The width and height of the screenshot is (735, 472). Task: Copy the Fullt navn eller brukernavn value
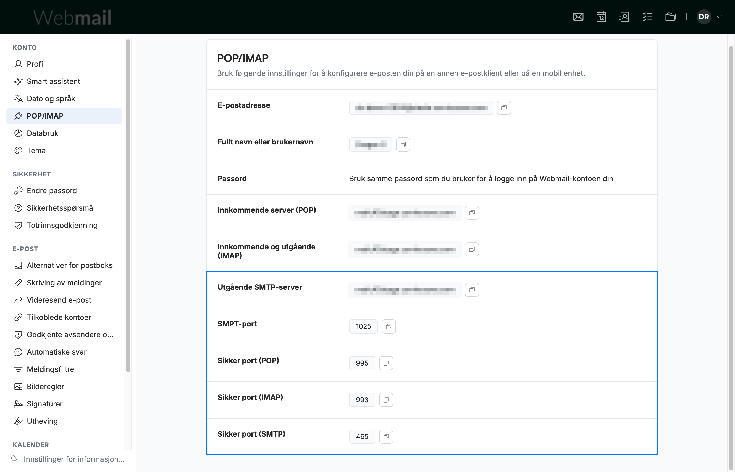[x=403, y=144]
